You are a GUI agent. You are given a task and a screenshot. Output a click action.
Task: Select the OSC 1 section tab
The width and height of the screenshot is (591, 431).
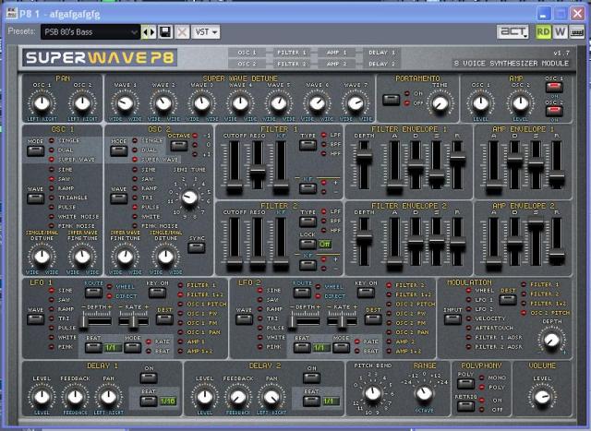point(247,53)
